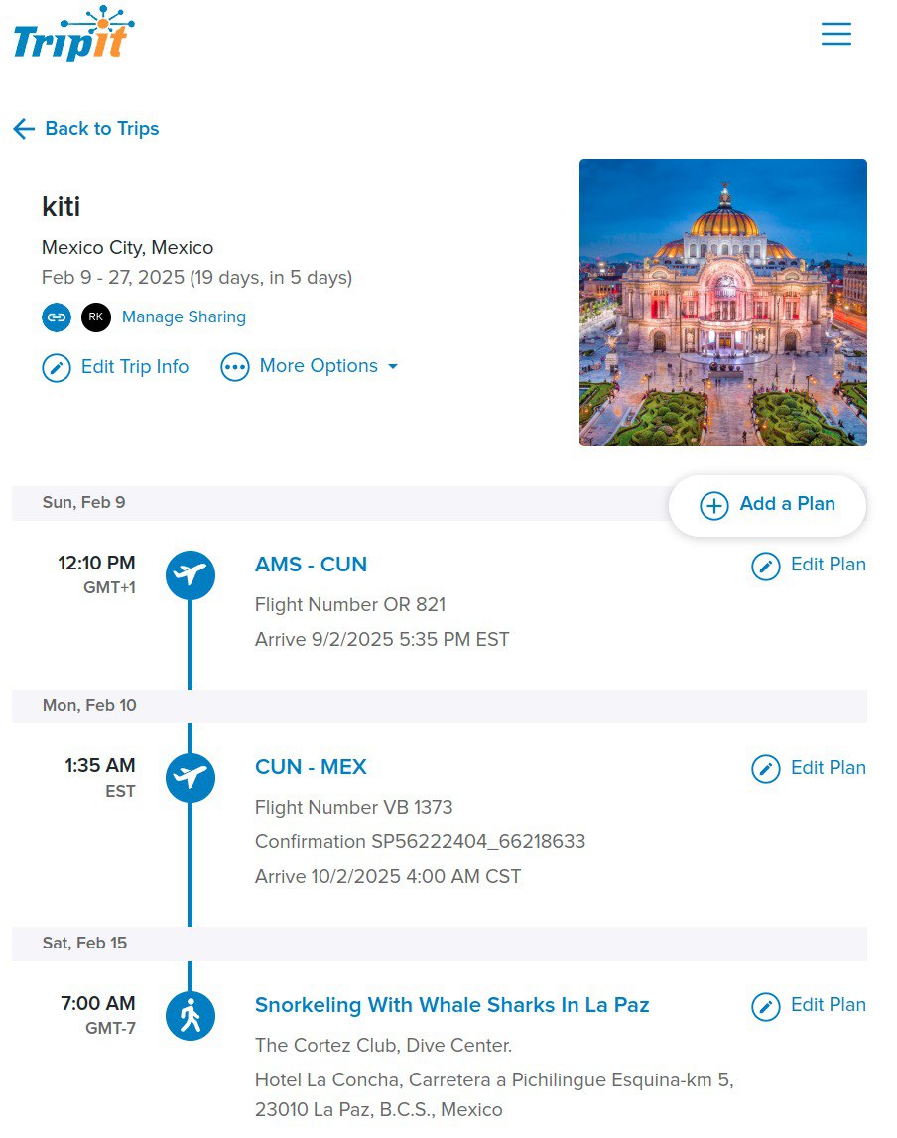Click the CUN - MEX flight airplane icon
Image resolution: width=897 pixels, height=1138 pixels.
click(191, 778)
